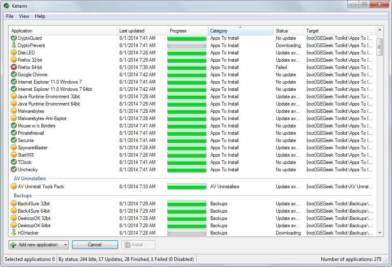Viewport: 392px width, 267px height.
Task: Sort by the Target column header
Action: point(340,31)
